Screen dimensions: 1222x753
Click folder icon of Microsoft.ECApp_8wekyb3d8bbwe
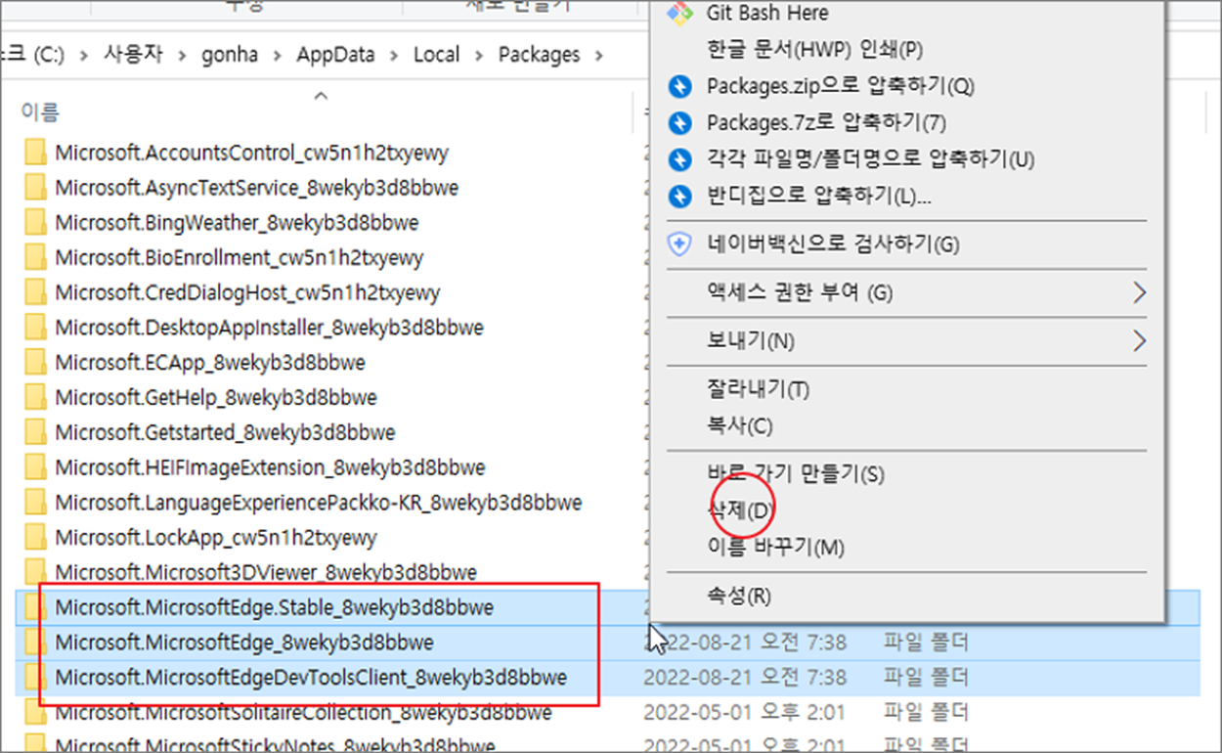(35, 363)
